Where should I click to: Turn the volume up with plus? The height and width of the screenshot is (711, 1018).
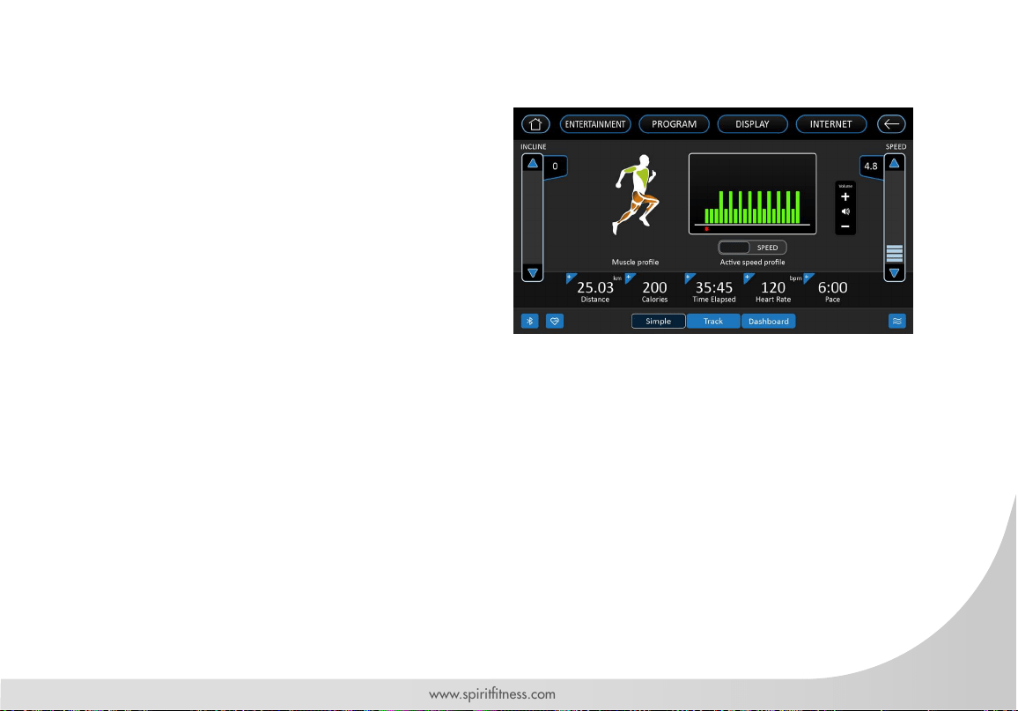(x=845, y=196)
